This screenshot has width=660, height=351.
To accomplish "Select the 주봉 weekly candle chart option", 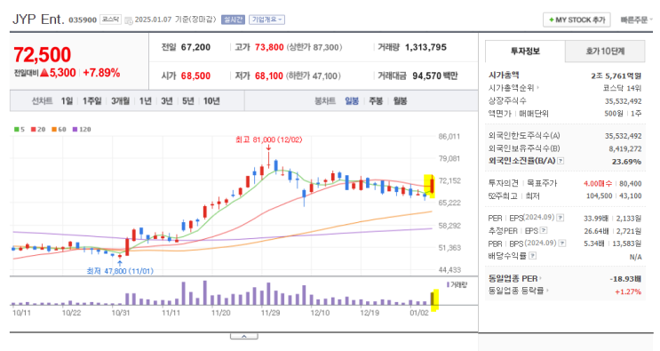I will [x=376, y=101].
